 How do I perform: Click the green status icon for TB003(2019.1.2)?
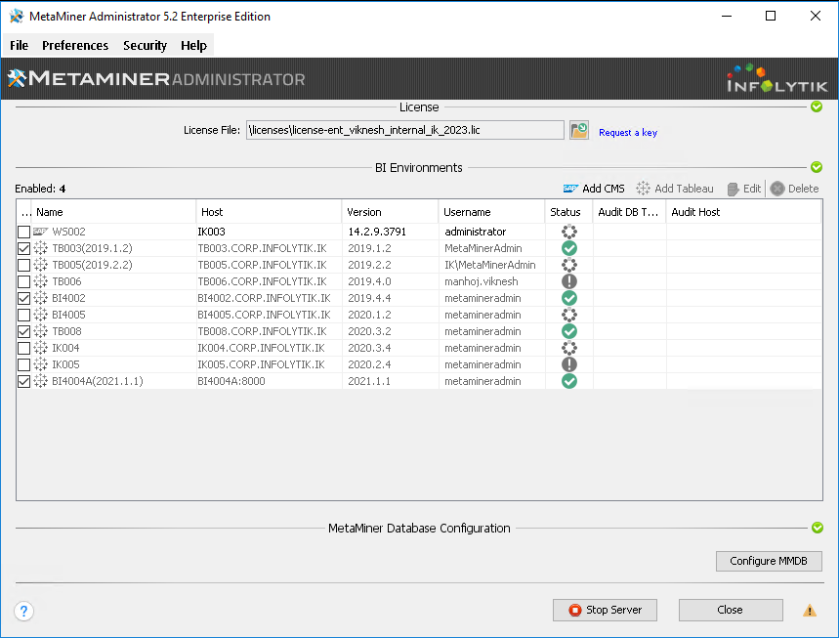[569, 248]
